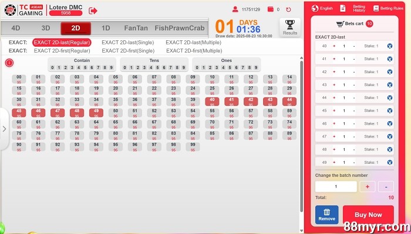Deselect number 45 in the grid

coord(19,113)
